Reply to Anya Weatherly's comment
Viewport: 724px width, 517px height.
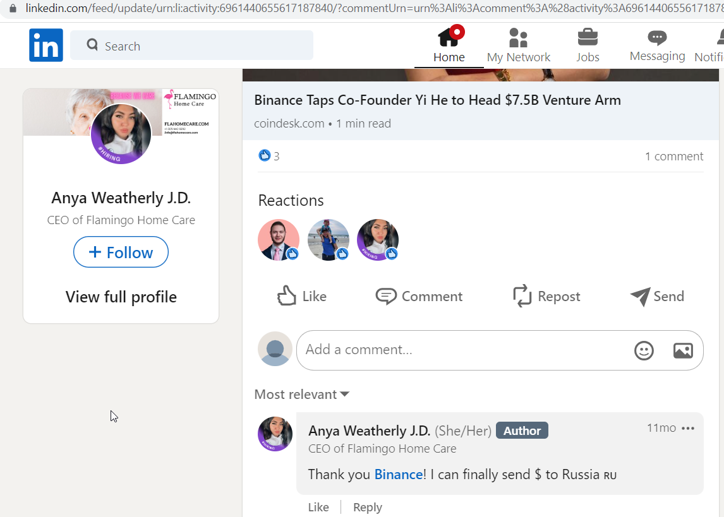tap(368, 507)
